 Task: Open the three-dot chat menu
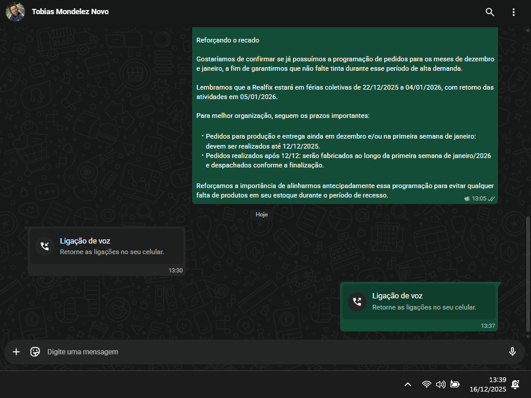513,12
